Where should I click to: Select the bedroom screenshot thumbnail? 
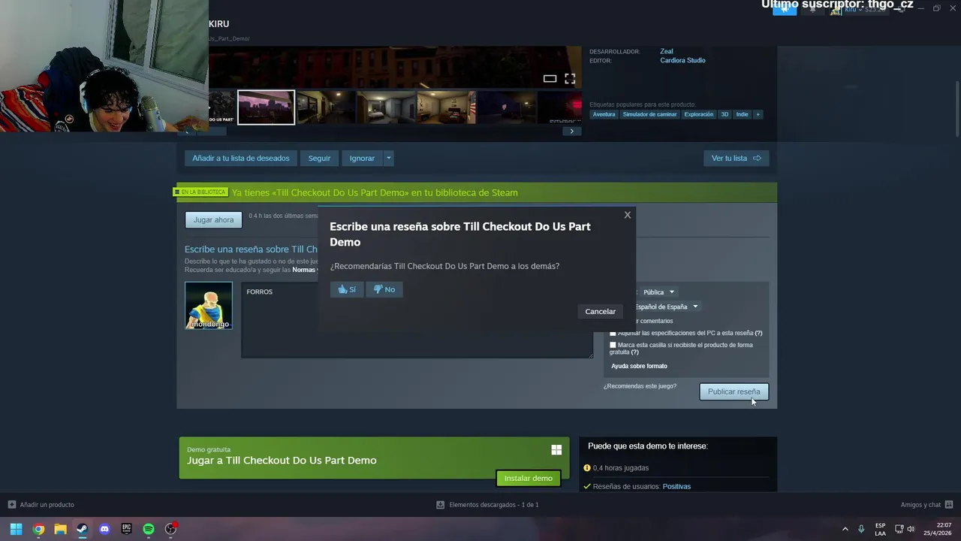(x=386, y=107)
